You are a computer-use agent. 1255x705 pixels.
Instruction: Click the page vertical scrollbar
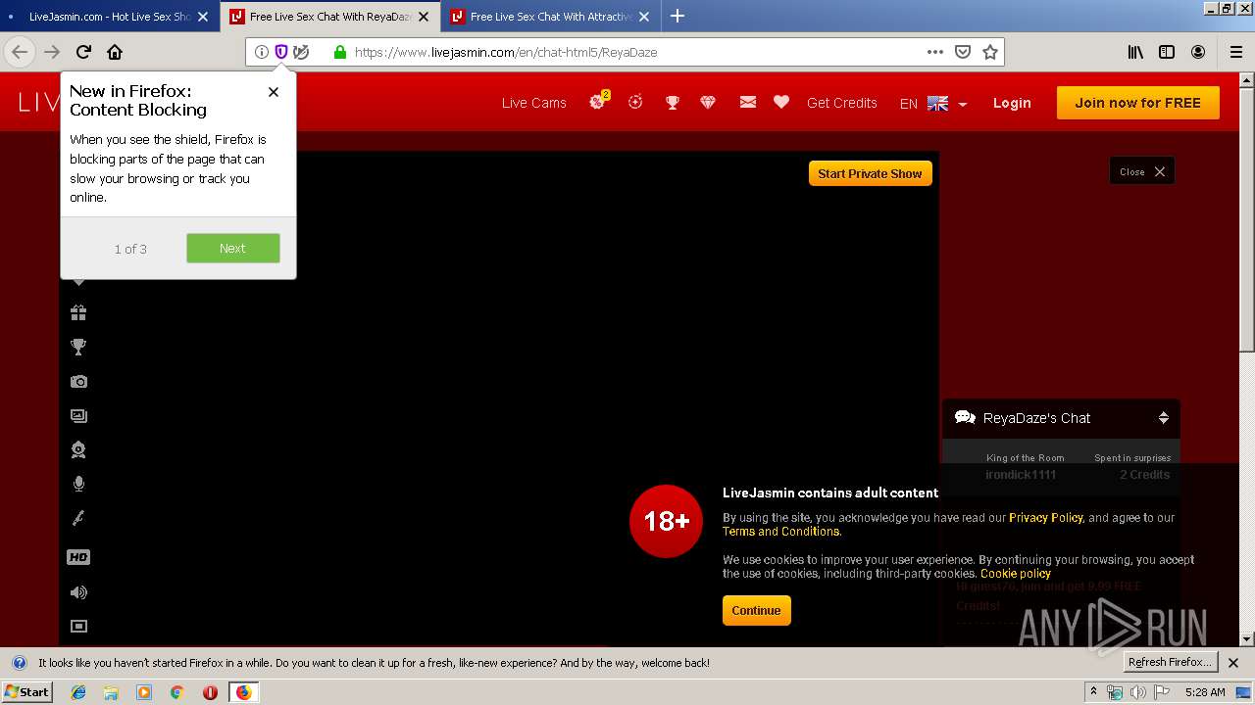(1246, 358)
